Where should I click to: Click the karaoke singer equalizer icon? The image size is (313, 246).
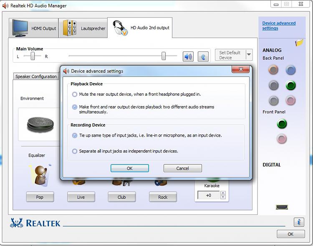click(40, 175)
